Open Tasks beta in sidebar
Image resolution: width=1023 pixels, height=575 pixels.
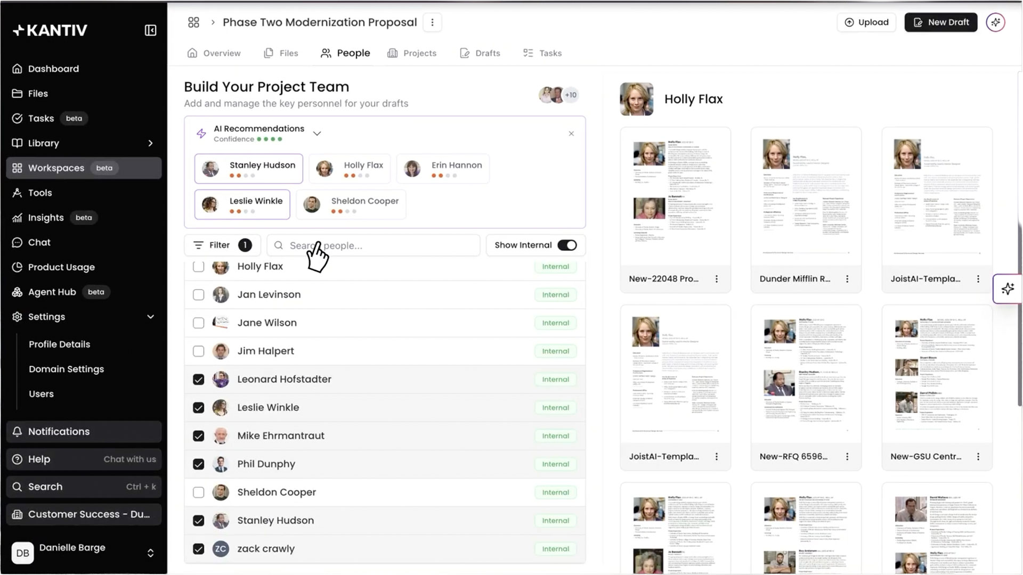(84, 118)
